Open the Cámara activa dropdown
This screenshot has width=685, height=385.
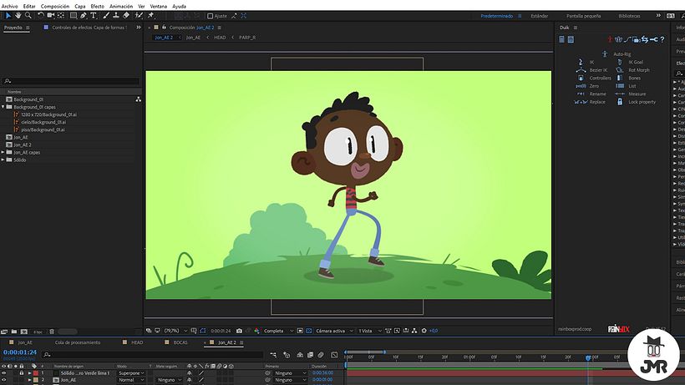334,331
